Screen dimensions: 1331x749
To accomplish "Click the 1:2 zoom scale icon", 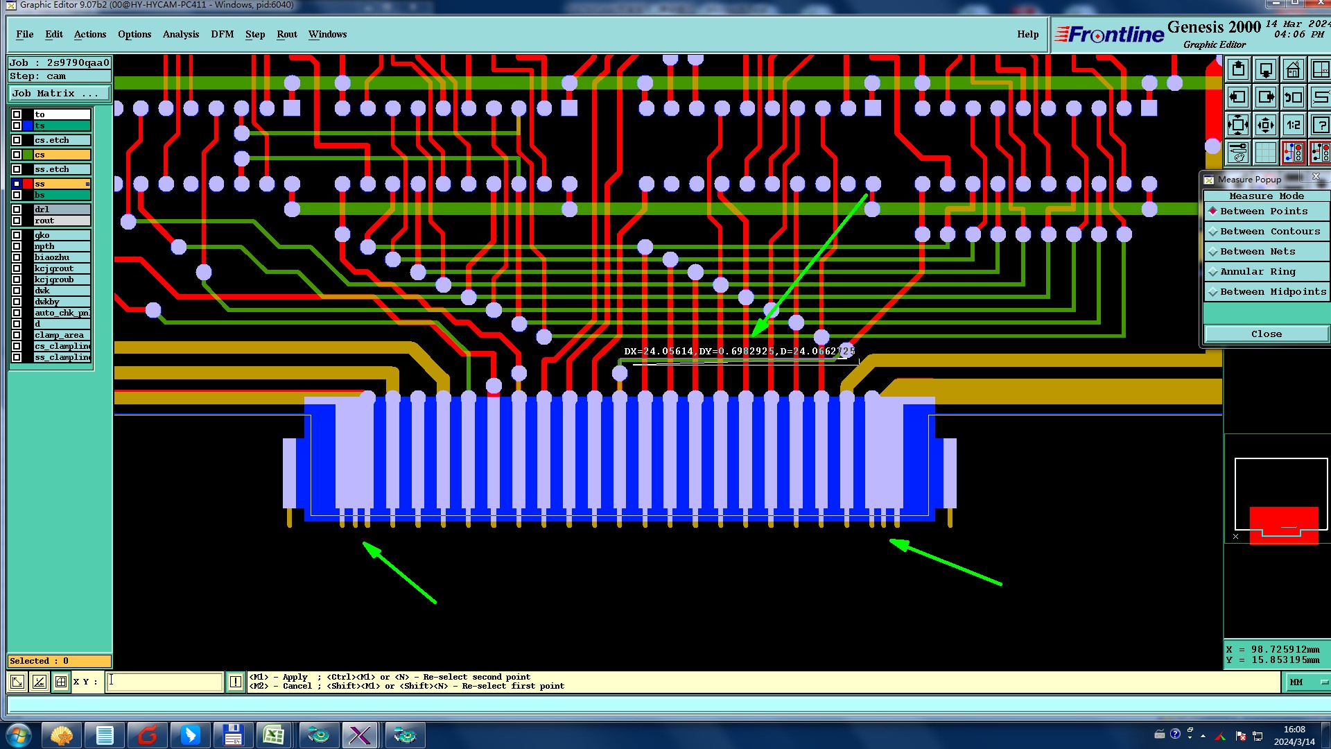I will coord(1293,126).
